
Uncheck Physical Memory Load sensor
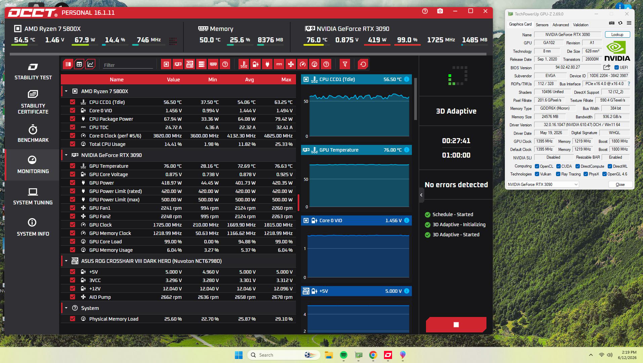[x=73, y=319]
